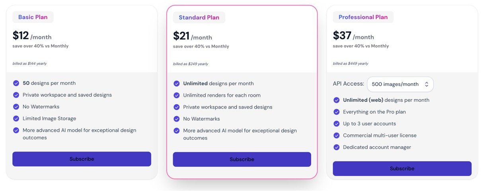Click checkmark next to 'Unlimited (web) designs per month'
The width and height of the screenshot is (487, 191).
coord(337,100)
